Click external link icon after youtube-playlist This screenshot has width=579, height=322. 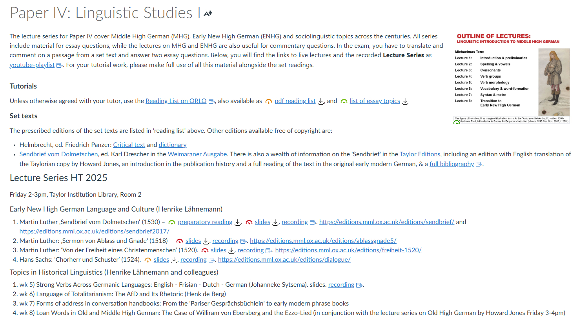click(60, 65)
